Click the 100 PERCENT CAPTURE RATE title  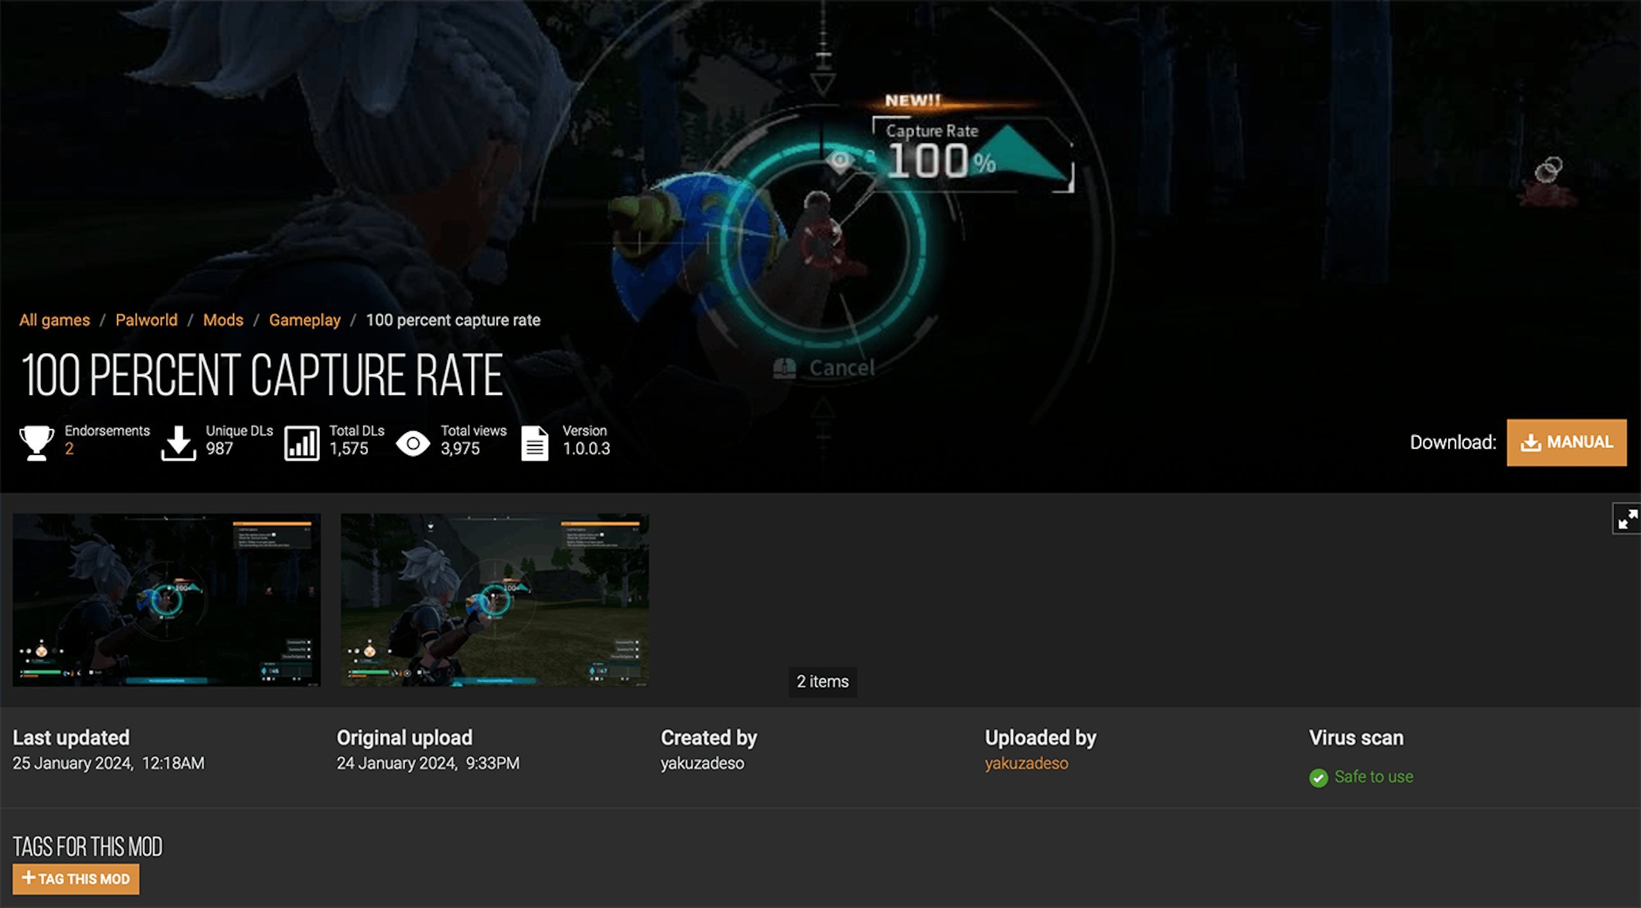[x=262, y=376]
